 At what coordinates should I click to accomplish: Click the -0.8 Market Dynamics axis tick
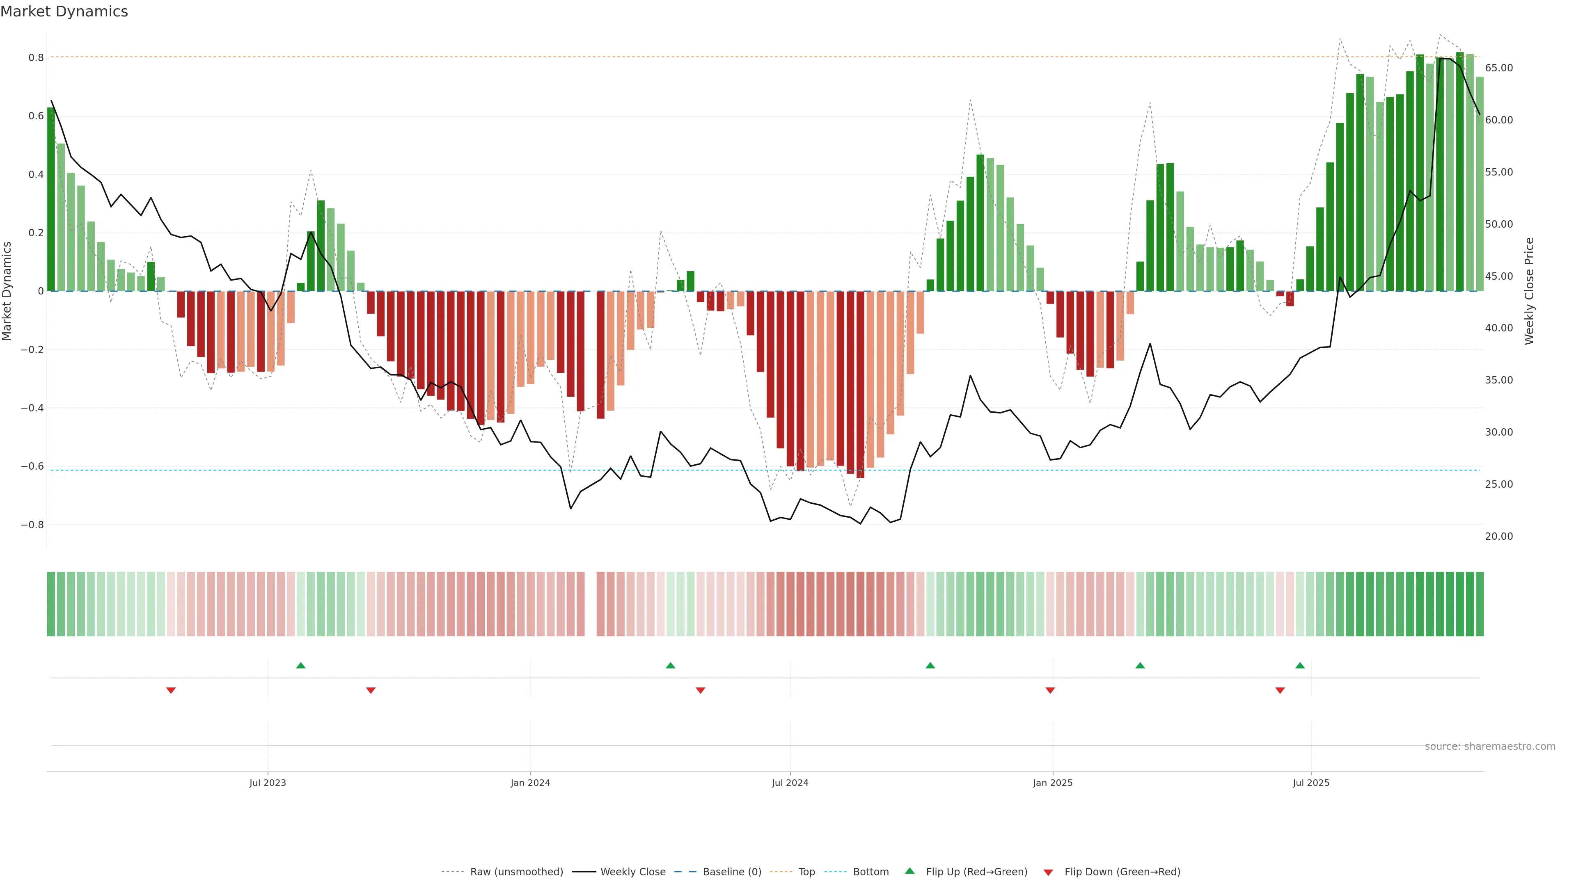tap(32, 525)
